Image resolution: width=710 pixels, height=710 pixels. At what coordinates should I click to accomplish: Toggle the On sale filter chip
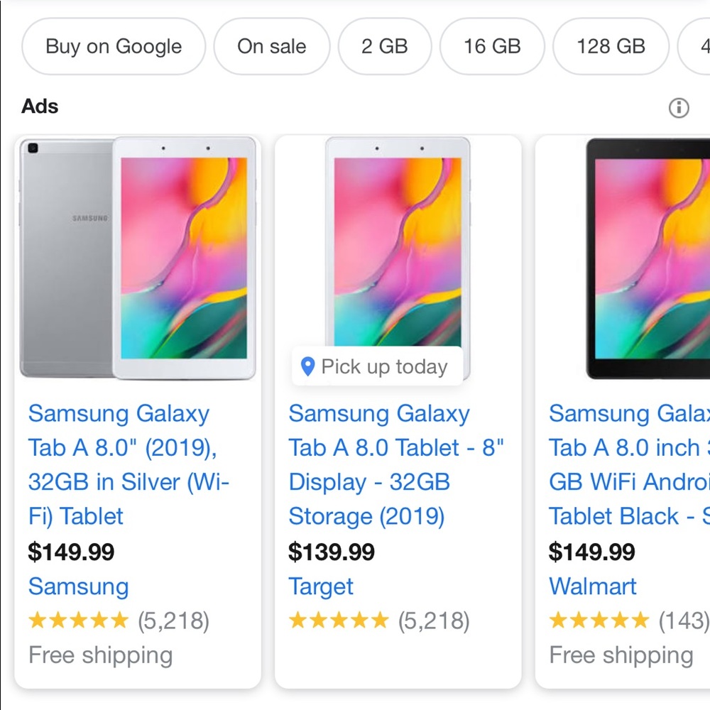[272, 46]
